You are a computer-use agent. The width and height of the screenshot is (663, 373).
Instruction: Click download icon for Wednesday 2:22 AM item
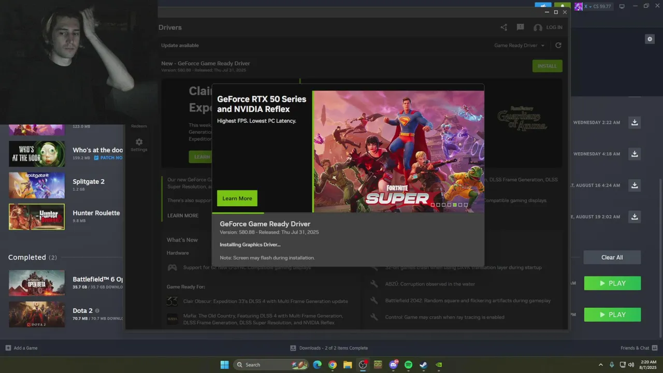point(635,123)
